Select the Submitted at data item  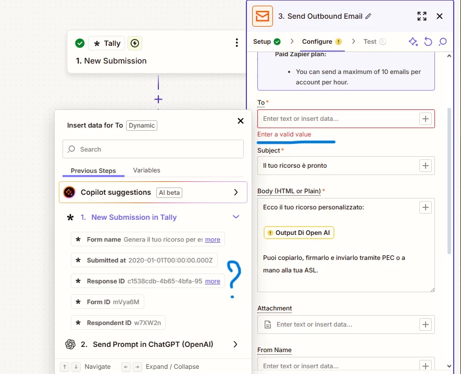144,260
